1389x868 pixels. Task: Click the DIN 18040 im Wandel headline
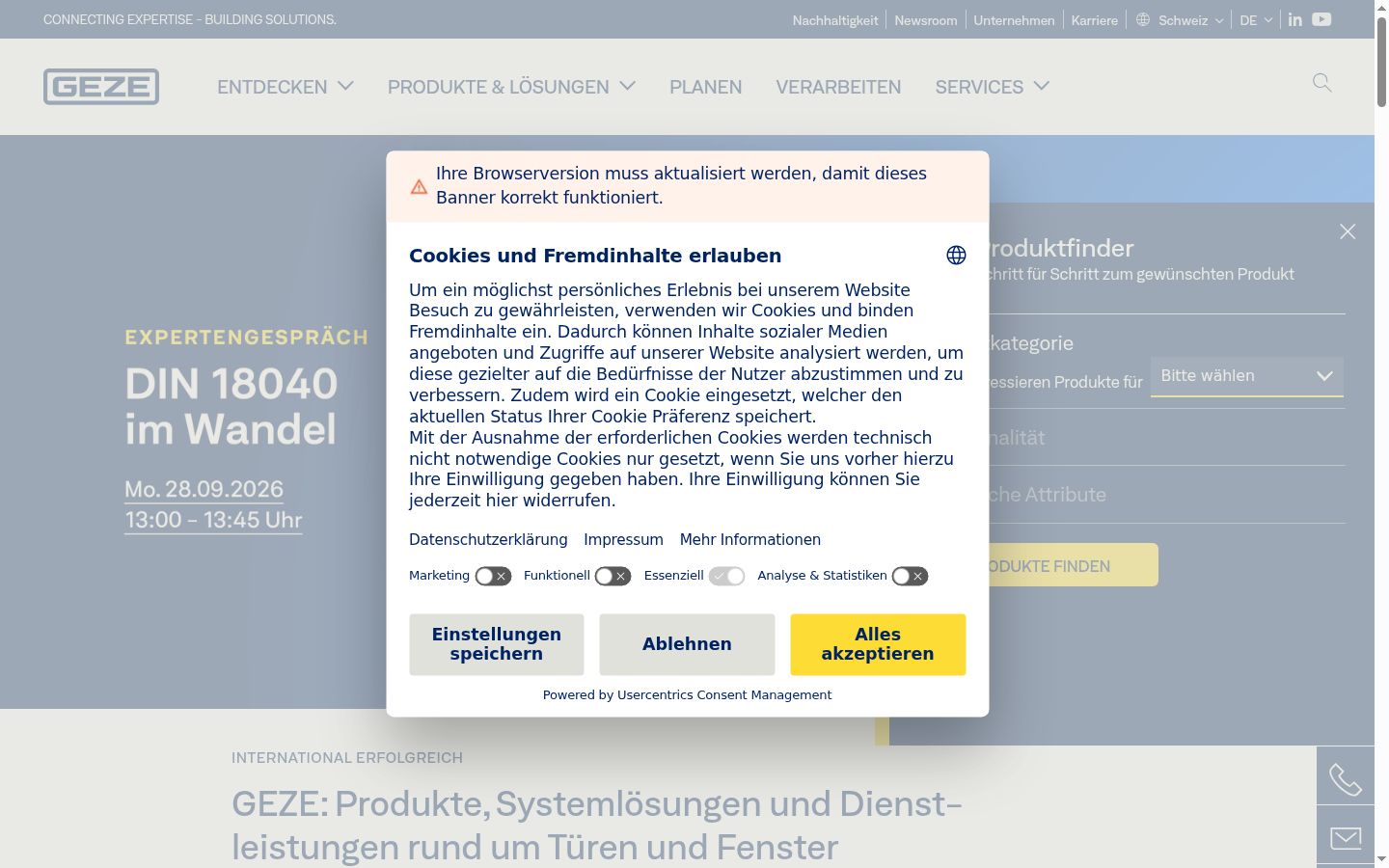231,406
